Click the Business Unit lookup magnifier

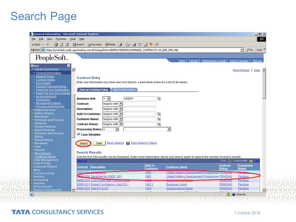[x=159, y=99]
